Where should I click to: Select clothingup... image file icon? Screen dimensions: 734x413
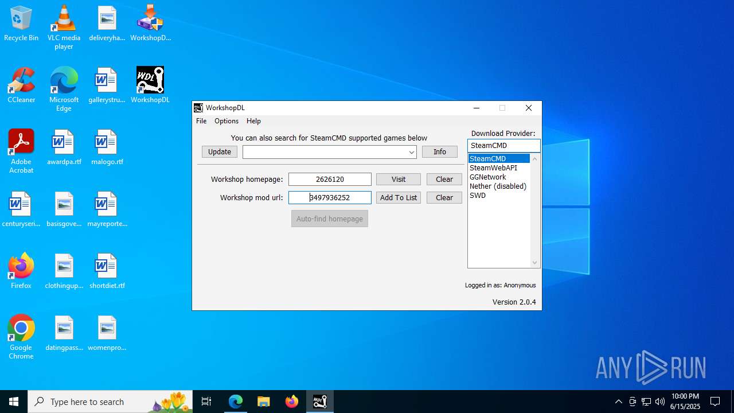point(64,272)
